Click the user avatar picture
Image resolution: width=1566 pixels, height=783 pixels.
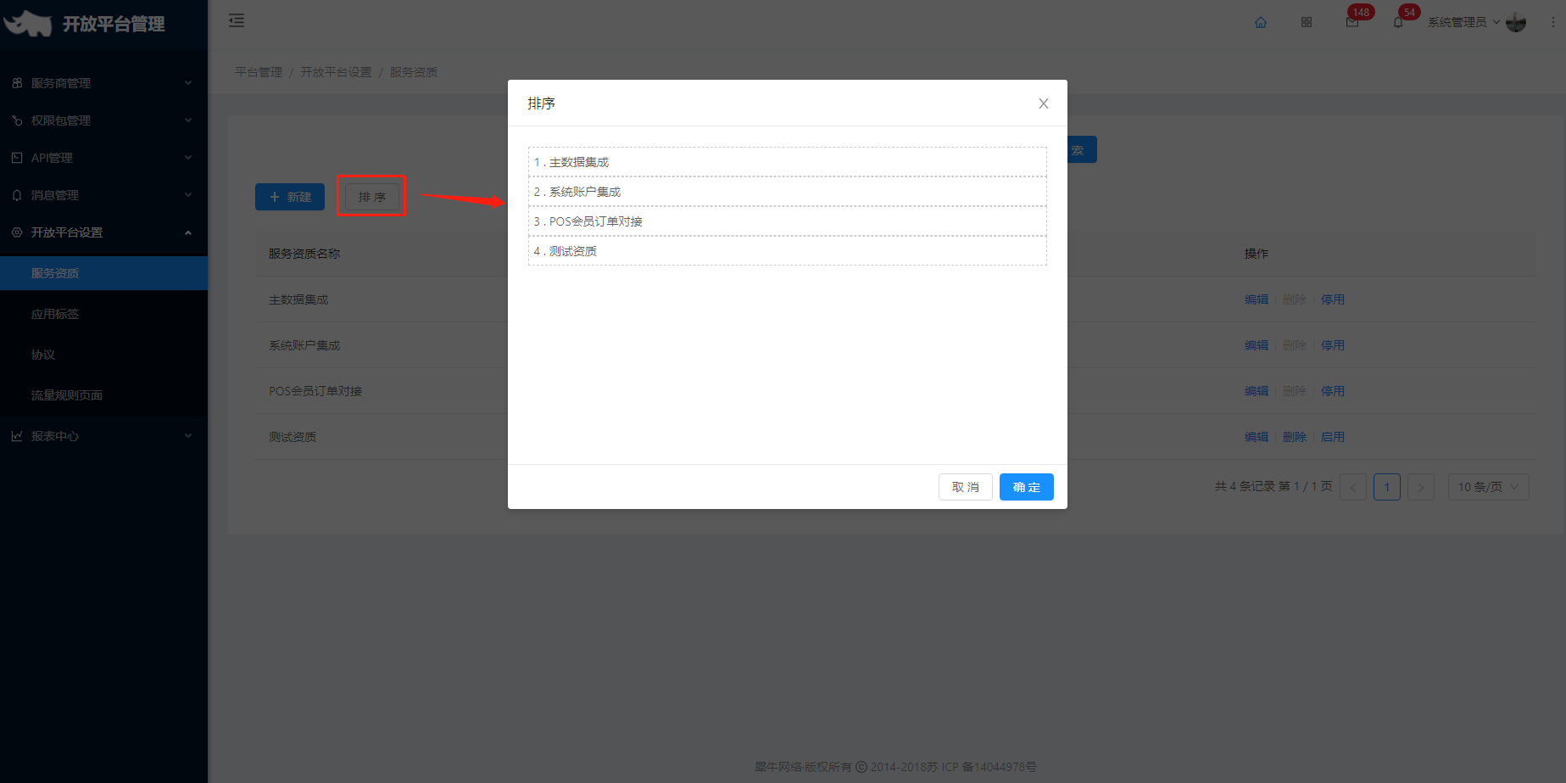point(1516,23)
